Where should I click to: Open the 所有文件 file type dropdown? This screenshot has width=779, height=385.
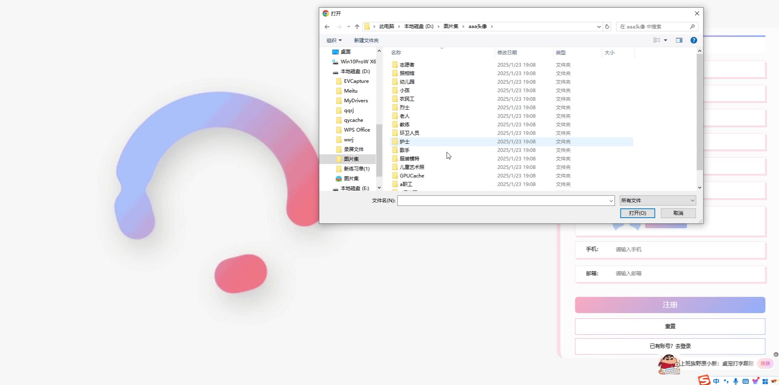[x=657, y=201]
